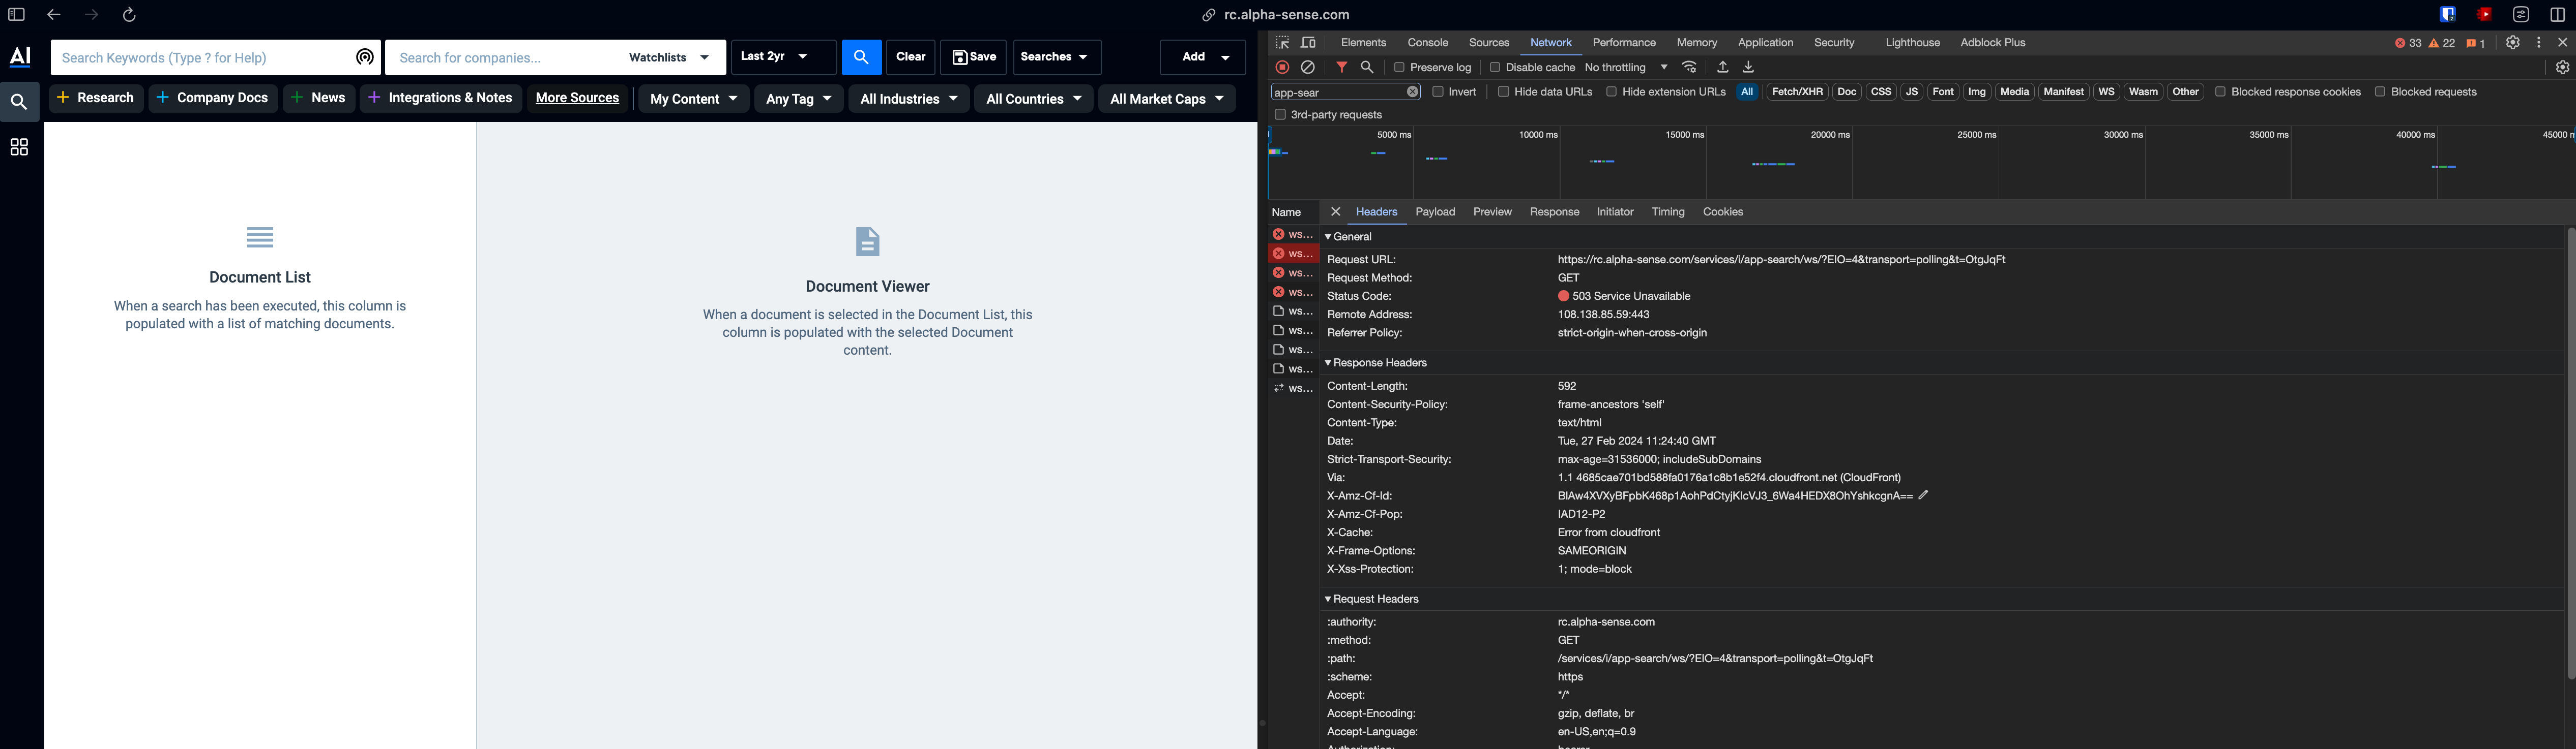Open the Any Tag dropdown
The height and width of the screenshot is (749, 2576).
pos(799,99)
